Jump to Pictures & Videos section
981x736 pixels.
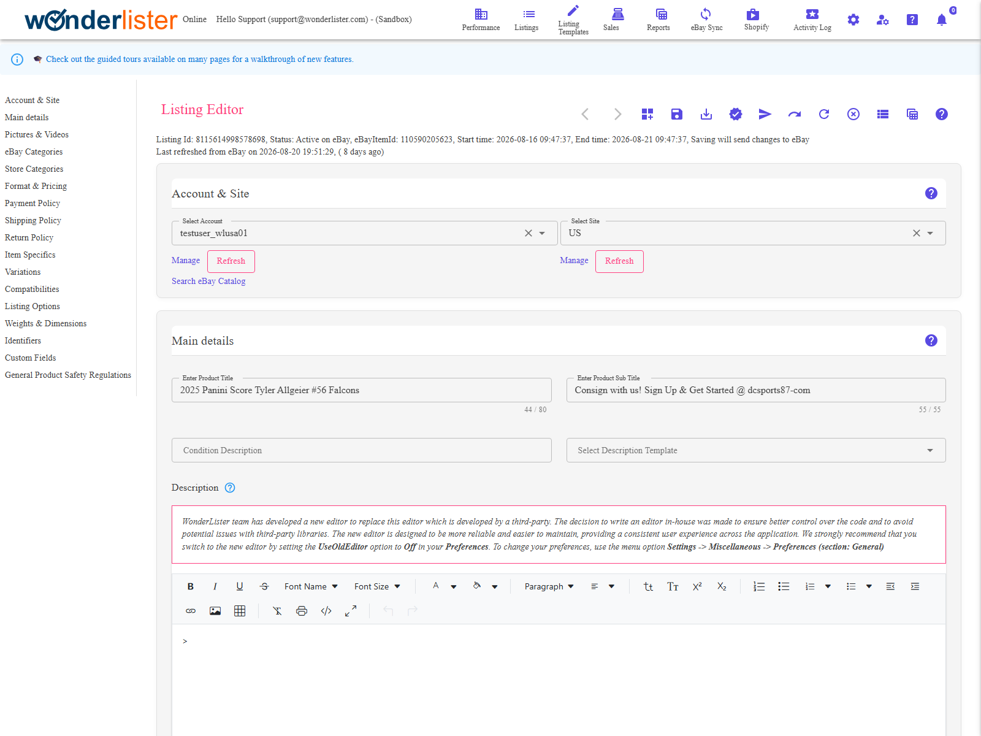click(x=37, y=134)
